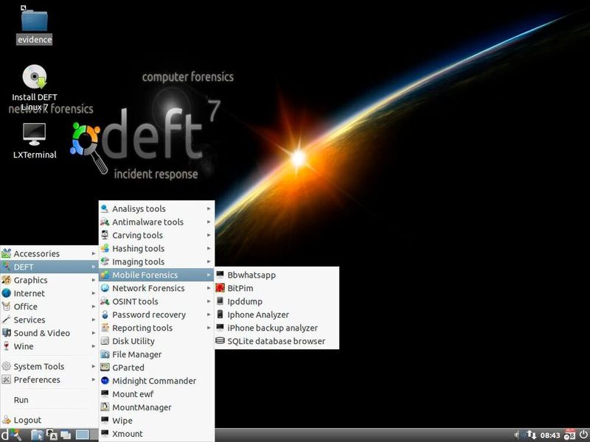590x442 pixels.
Task: Expand the Analisys tools submenu arrow
Action: [209, 208]
